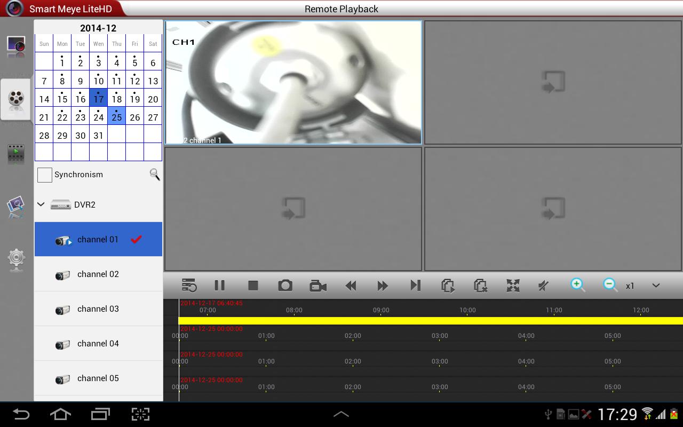
Task: Select December 25 on the calendar
Action: 116,116
